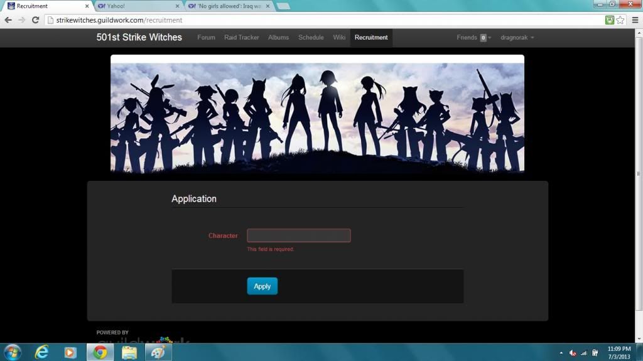Click the 501st Strike Witches title link
Screen dimensions: 643x361
139,38
